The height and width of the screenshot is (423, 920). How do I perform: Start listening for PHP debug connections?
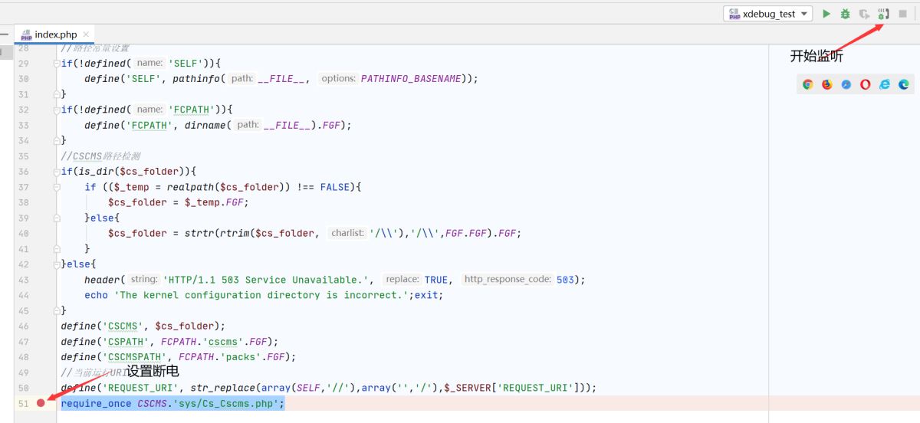point(883,14)
